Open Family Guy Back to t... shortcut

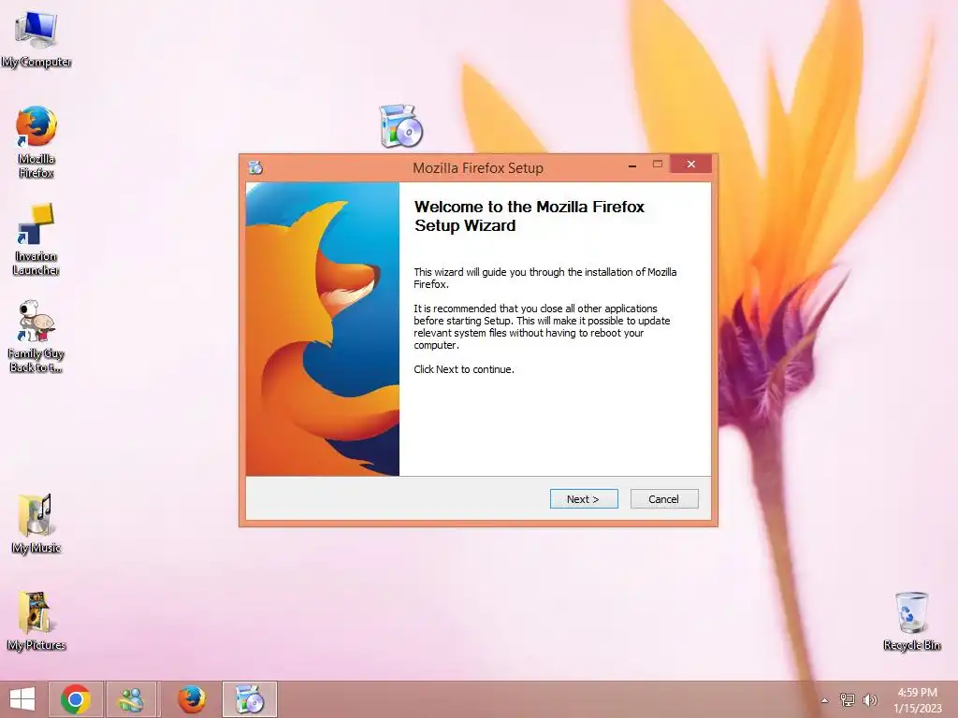point(36,336)
